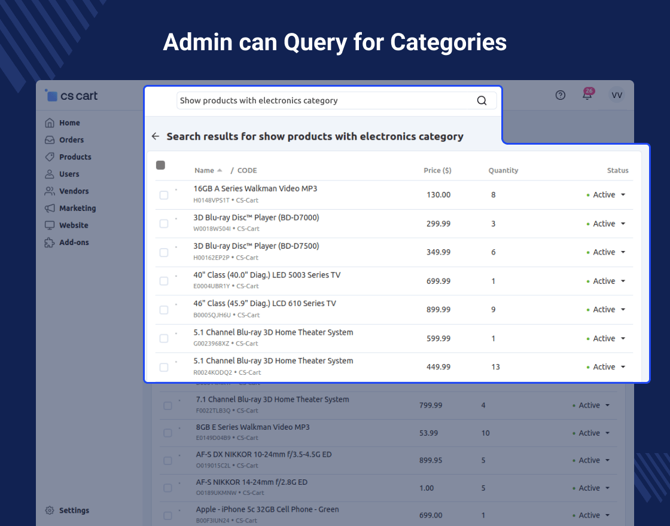670x526 pixels.
Task: Open the Add-ons puzzle icon
Action: 48,242
